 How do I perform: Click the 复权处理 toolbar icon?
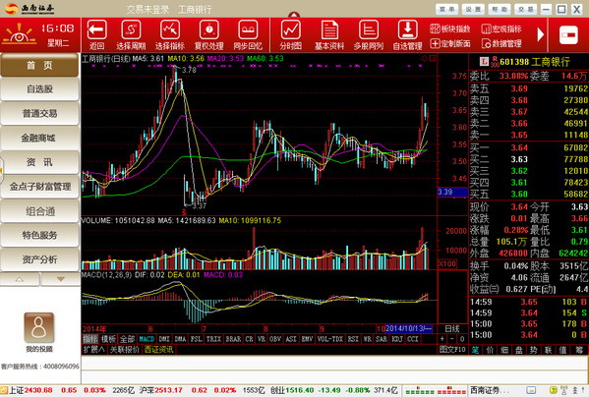(x=209, y=30)
